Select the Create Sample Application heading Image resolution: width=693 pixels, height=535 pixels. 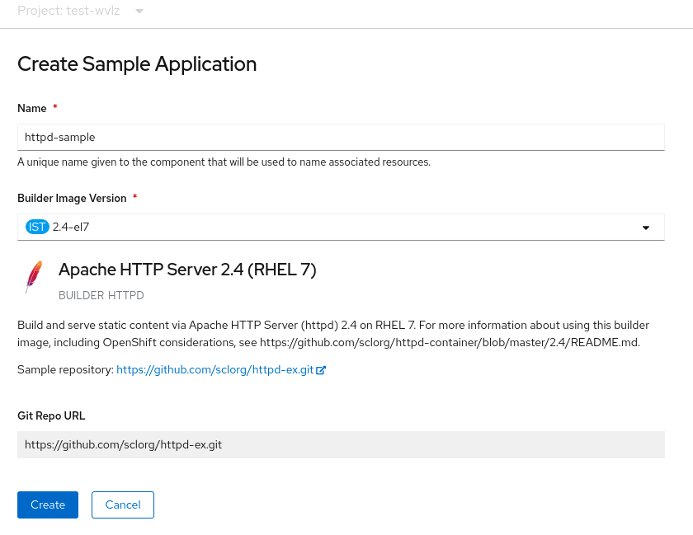[136, 63]
